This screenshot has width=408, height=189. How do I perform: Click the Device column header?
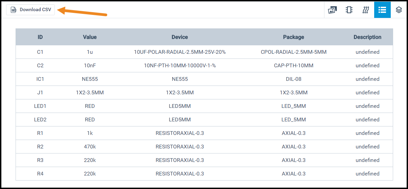tap(180, 37)
